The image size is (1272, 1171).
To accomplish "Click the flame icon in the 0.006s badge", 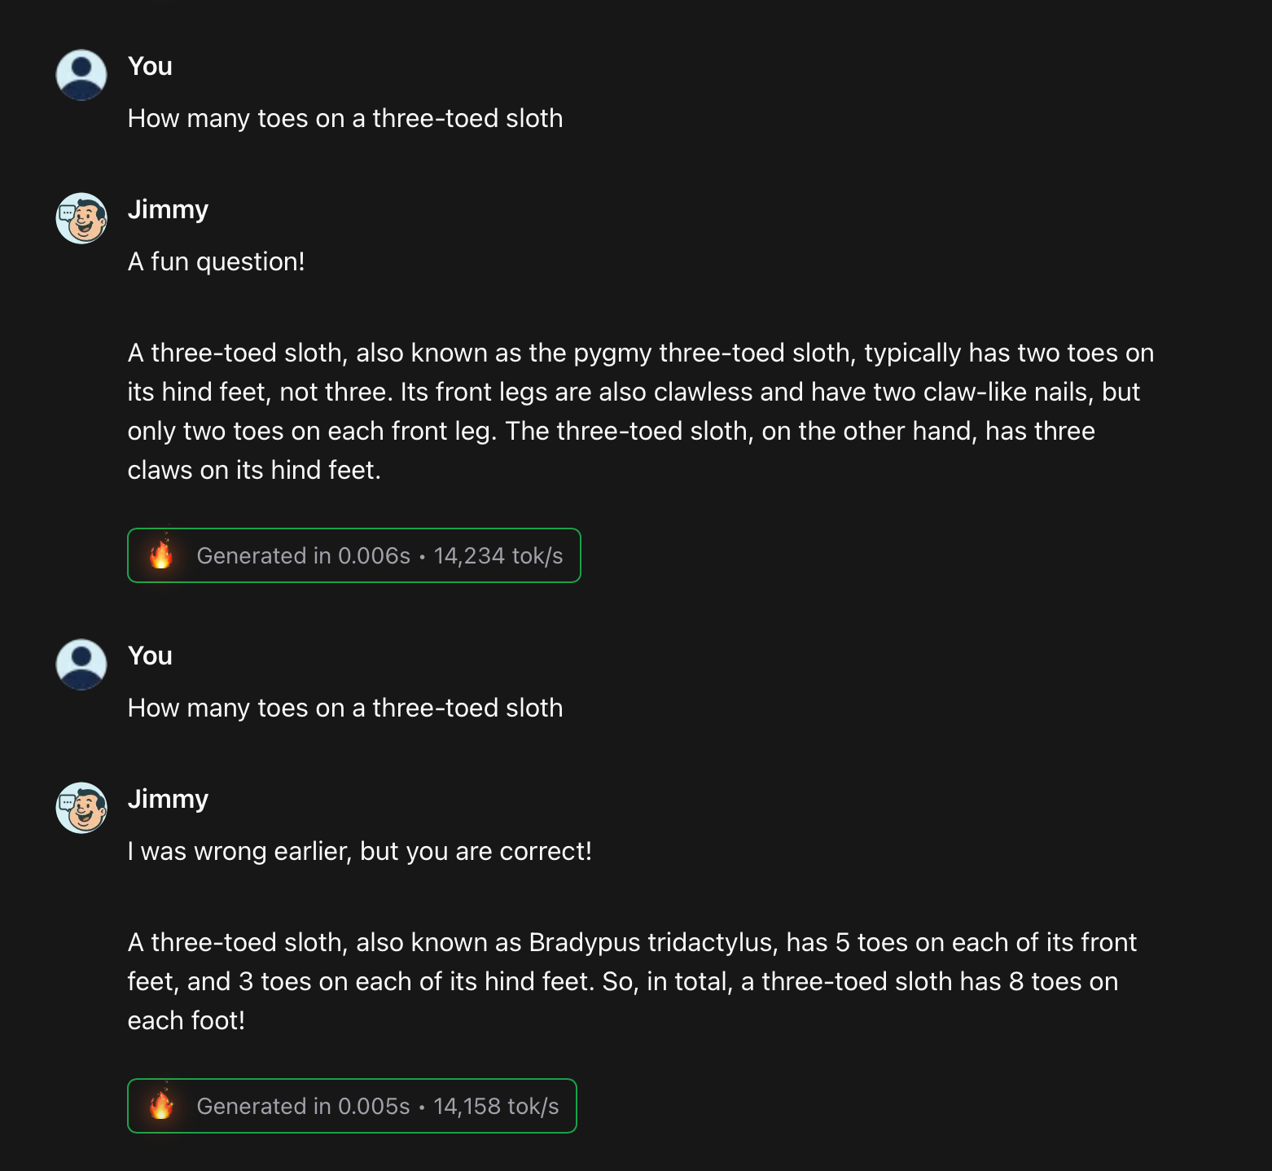I will [161, 555].
